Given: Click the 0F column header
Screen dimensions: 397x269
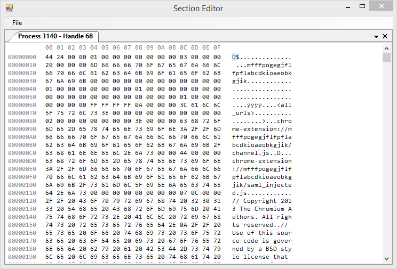Looking at the screenshot, I should coord(217,48).
